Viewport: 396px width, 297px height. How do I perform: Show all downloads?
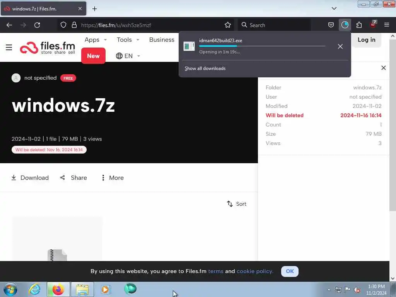pos(205,68)
